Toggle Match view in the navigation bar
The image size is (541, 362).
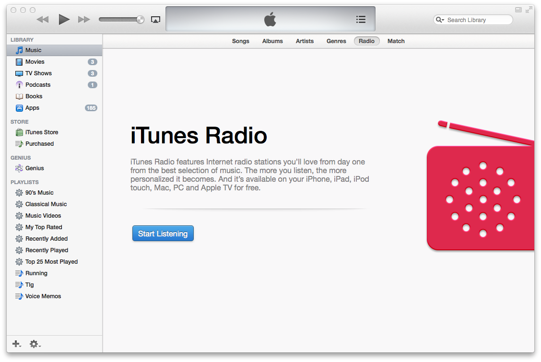point(396,41)
